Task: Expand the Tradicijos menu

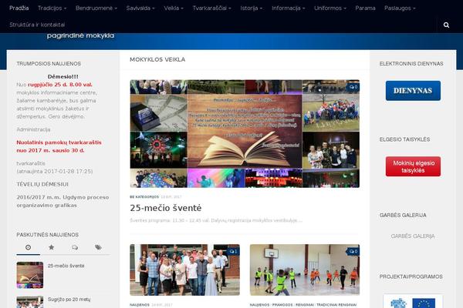Action: (52, 8)
